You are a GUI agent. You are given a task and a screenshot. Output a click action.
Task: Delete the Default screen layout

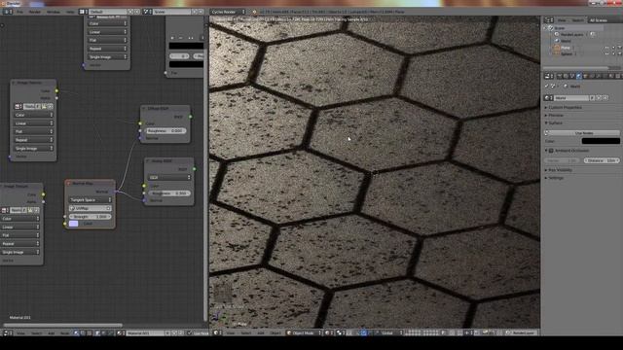pos(136,12)
